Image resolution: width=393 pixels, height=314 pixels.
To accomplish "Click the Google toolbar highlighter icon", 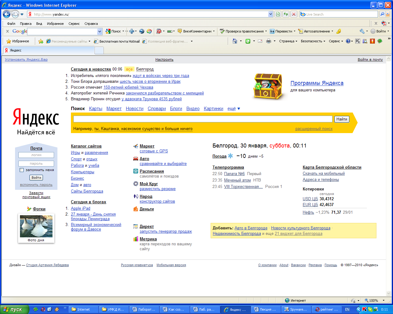I will click(x=339, y=31).
